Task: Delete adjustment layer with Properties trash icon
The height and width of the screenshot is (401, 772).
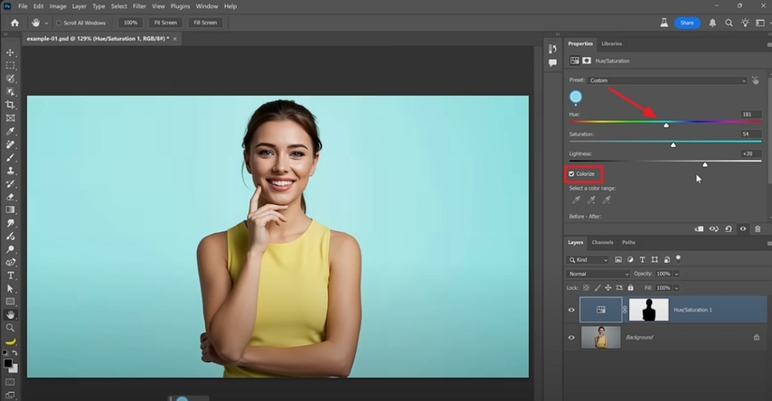Action: point(758,228)
